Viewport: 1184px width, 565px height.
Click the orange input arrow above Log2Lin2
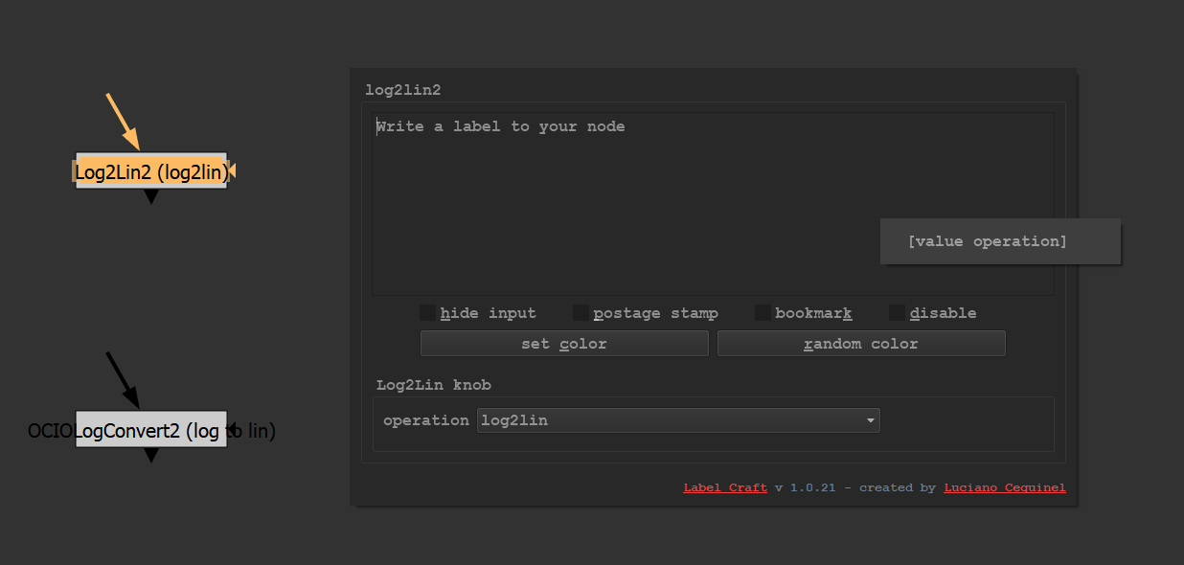coord(123,121)
